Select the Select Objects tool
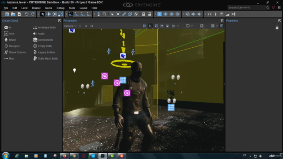The height and width of the screenshot is (159, 283). tap(42, 14)
